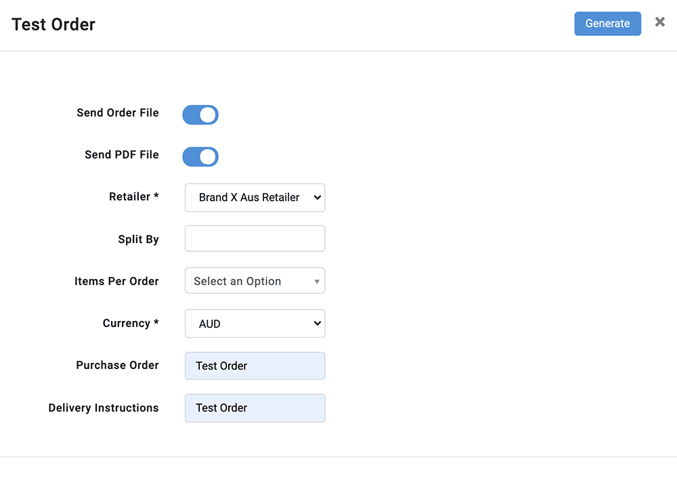Open the Items Per Order dropdown
The height and width of the screenshot is (480, 677).
255,280
